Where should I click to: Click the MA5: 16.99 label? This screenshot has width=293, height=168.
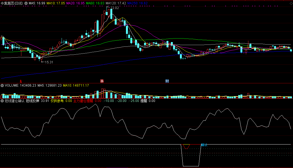click(37, 3)
